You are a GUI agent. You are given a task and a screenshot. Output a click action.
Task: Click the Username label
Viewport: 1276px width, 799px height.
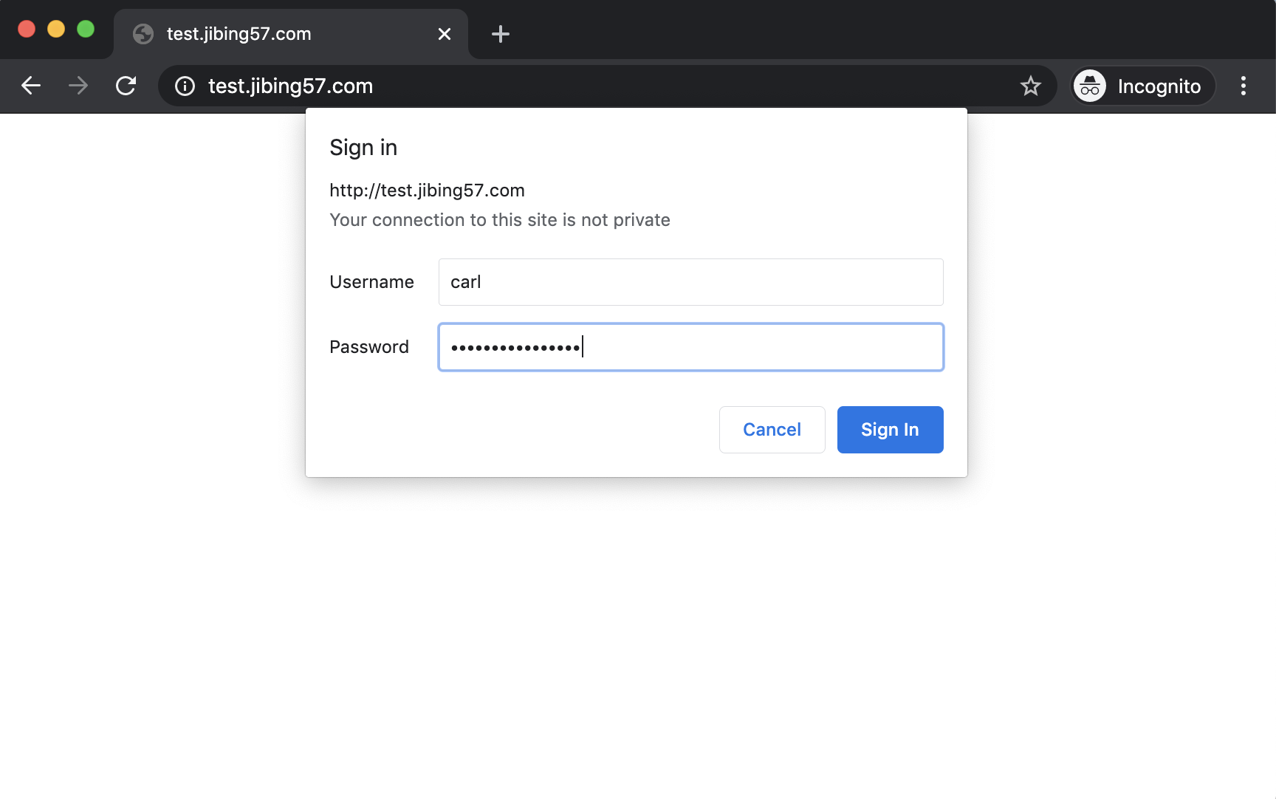pos(371,282)
